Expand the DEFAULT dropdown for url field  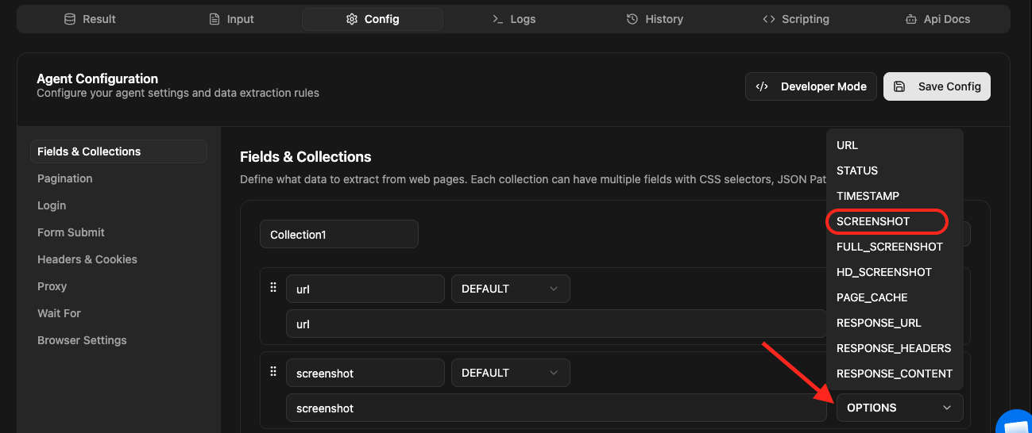510,289
